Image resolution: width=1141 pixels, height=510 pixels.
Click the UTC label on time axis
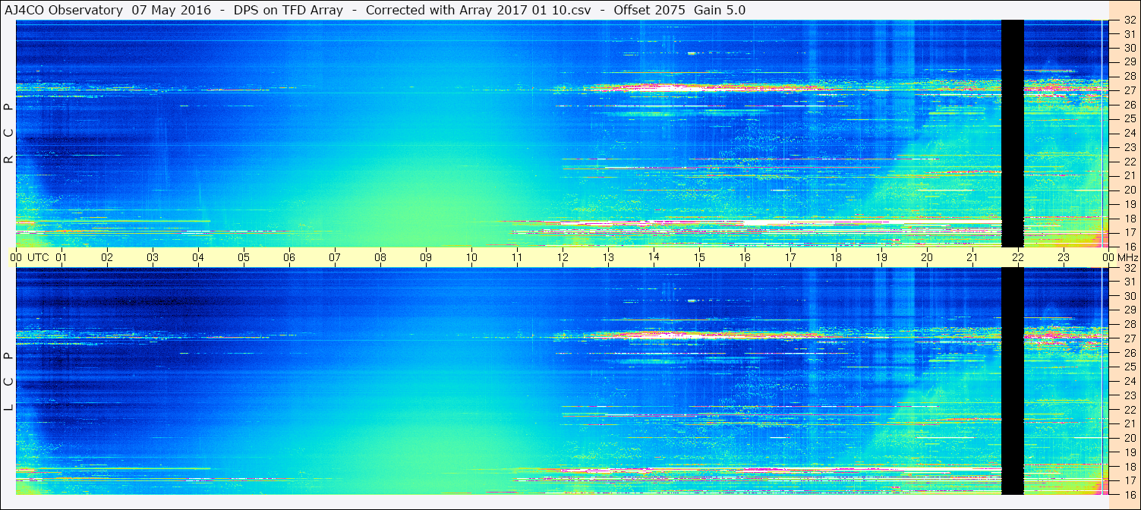pyautogui.click(x=38, y=257)
